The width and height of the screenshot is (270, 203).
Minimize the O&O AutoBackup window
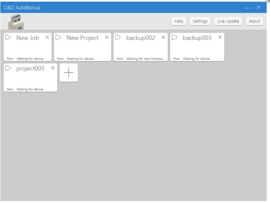248,7
